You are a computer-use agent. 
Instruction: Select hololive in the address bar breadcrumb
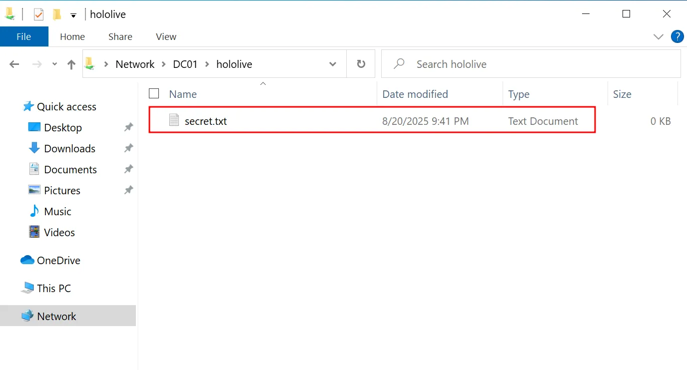(x=234, y=64)
